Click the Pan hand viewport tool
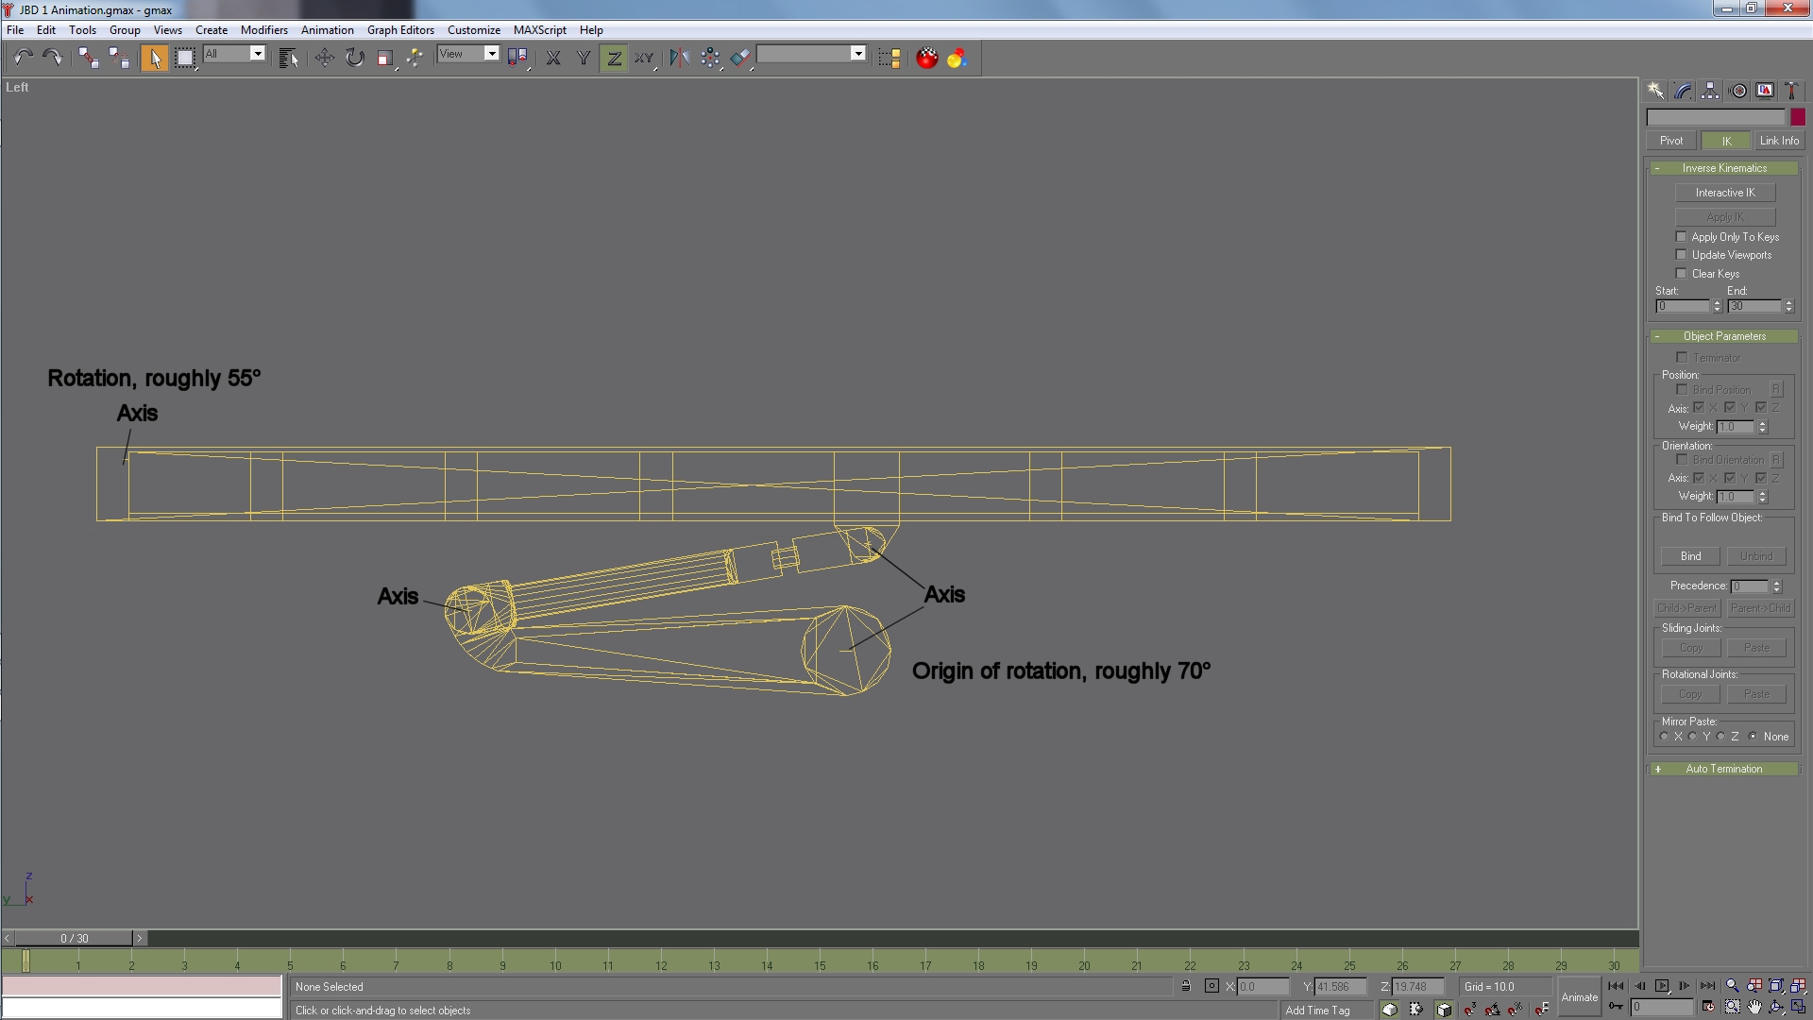The image size is (1813, 1020). coord(1754,1008)
